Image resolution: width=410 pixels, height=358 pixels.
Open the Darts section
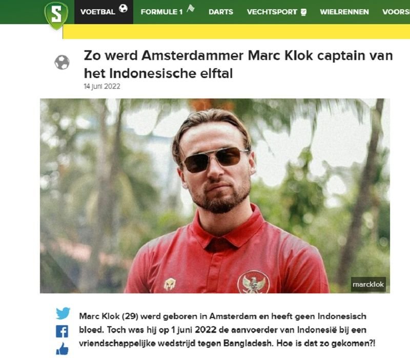click(x=221, y=12)
